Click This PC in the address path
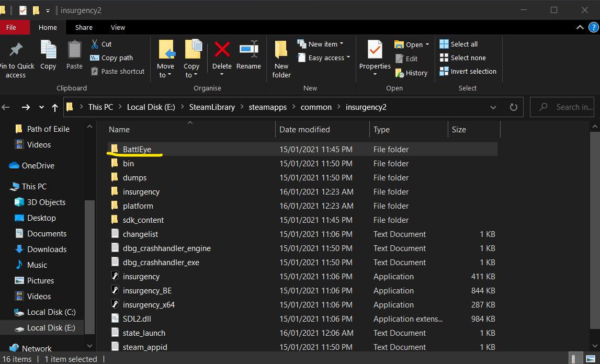 (x=100, y=107)
